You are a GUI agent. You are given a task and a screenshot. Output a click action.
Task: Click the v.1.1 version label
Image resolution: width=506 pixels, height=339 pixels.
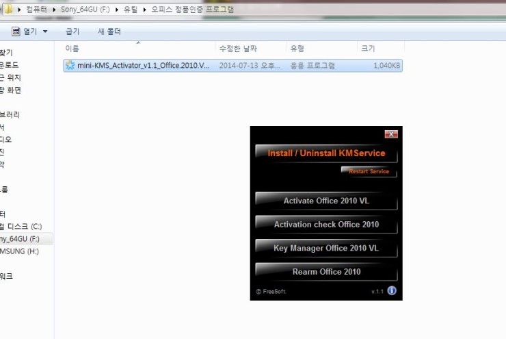click(377, 292)
